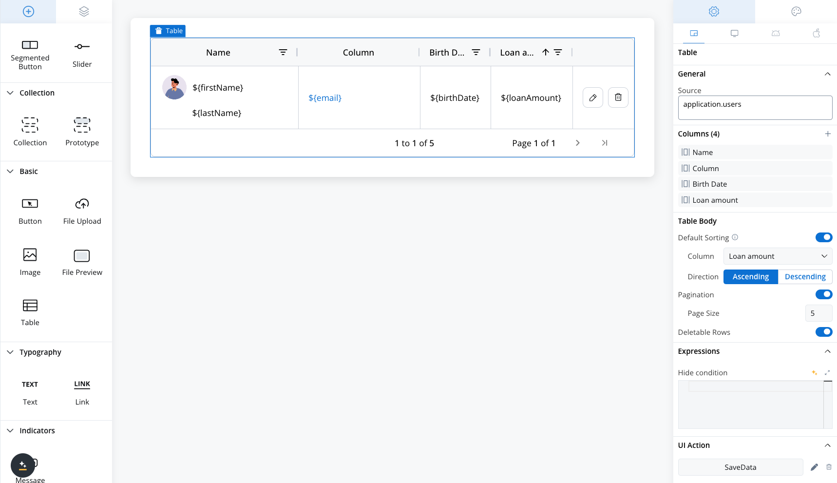Click the blue Table selection label
The width and height of the screenshot is (837, 483).
click(x=168, y=31)
